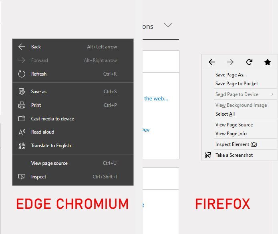Open the 'the web...' link on page
278x234 pixels.
point(156,98)
